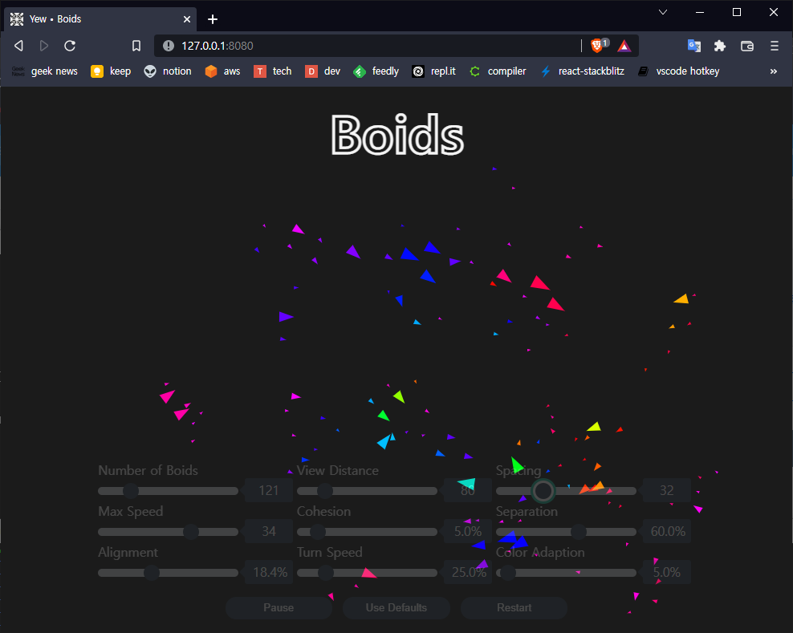Open the tab search dropdown arrow
The width and height of the screenshot is (793, 633).
663,12
